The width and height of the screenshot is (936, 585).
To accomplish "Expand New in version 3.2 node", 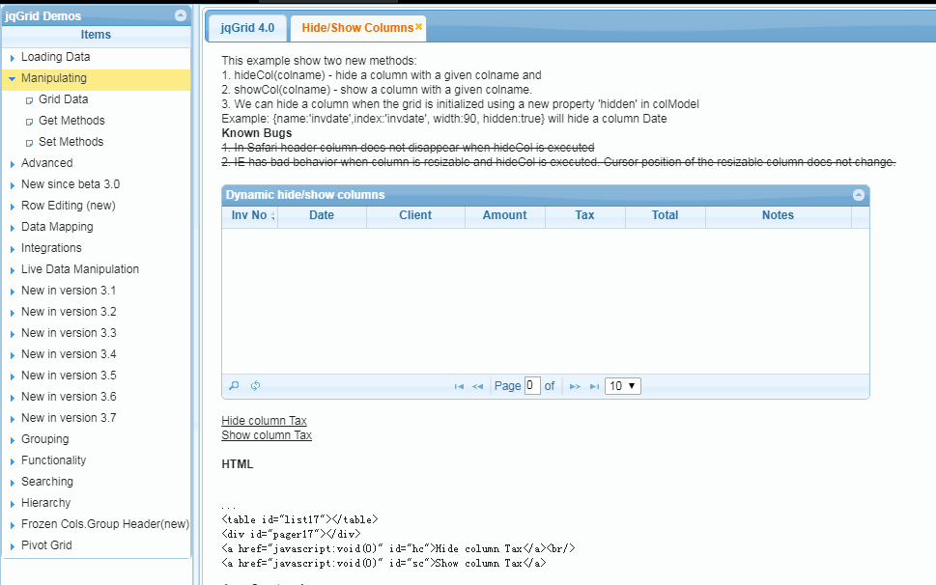I will pos(12,313).
